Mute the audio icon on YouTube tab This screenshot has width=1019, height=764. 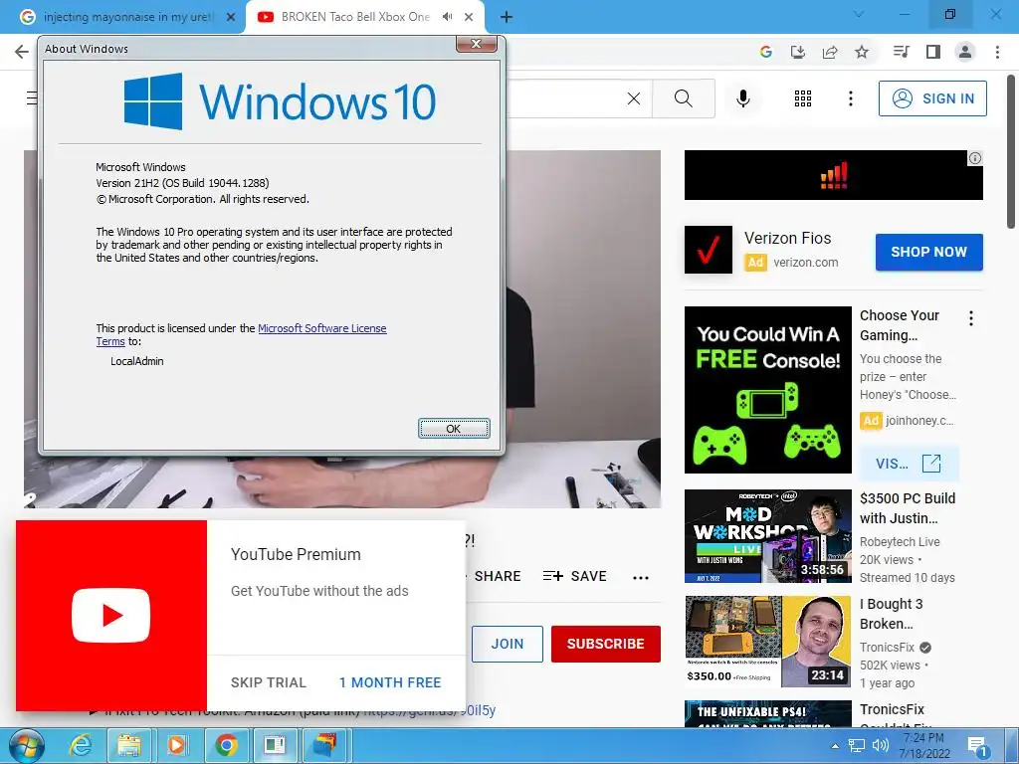(447, 17)
